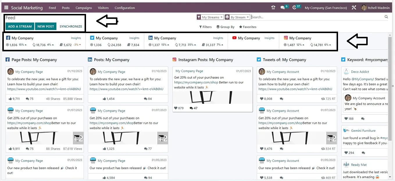Like the tweet with 5,538 hearts
This screenshot has height=181, width=395.
pyautogui.click(x=266, y=178)
